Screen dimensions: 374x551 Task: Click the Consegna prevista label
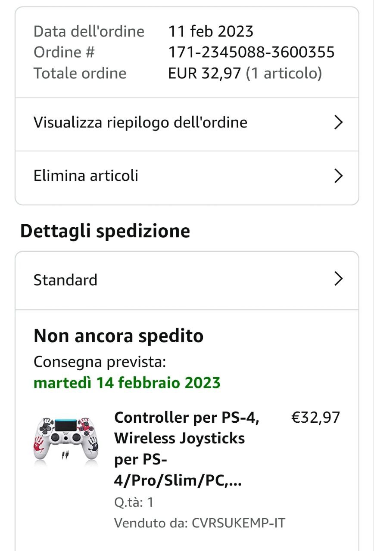pos(100,362)
